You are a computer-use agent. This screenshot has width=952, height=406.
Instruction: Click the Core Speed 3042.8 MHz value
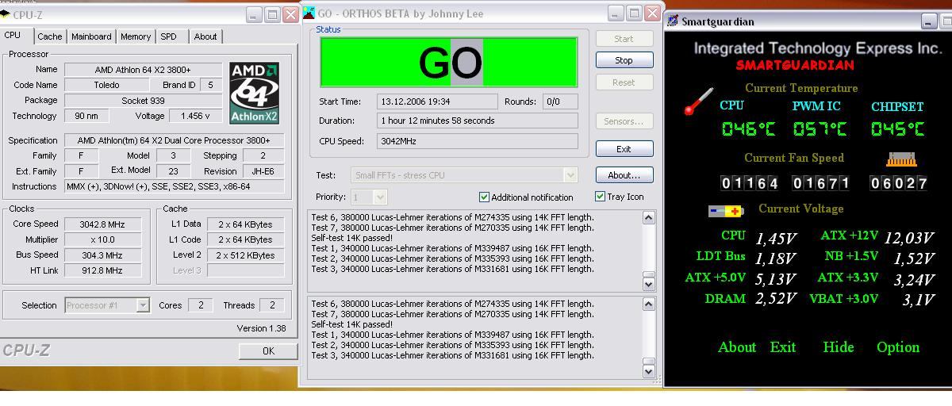point(102,224)
